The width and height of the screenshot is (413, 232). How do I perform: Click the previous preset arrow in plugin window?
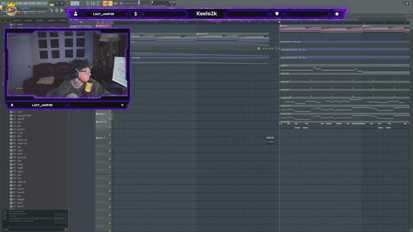[x=270, y=49]
